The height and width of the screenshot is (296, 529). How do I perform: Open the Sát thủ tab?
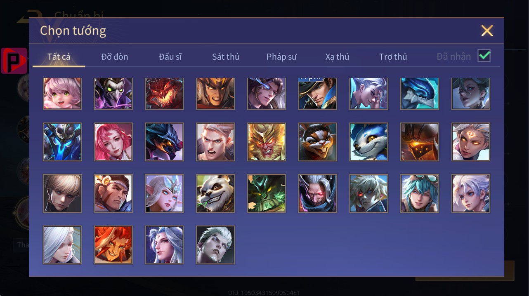tap(226, 56)
